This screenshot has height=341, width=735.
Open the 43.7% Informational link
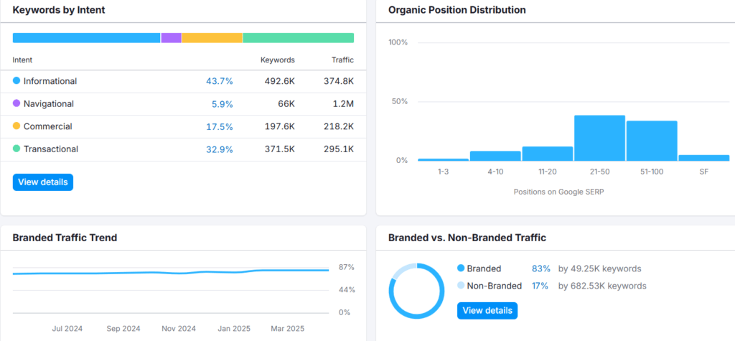(220, 81)
